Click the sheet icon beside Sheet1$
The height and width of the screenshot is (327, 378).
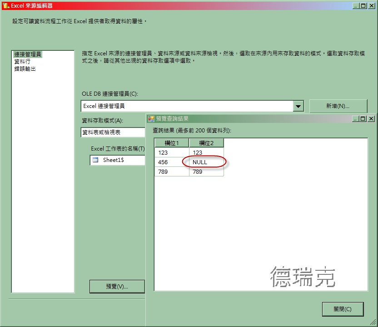(x=95, y=160)
